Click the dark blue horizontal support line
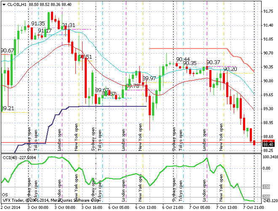The image size is (278, 211). point(110,106)
